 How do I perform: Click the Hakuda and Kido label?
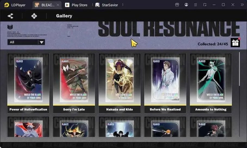coord(120,109)
